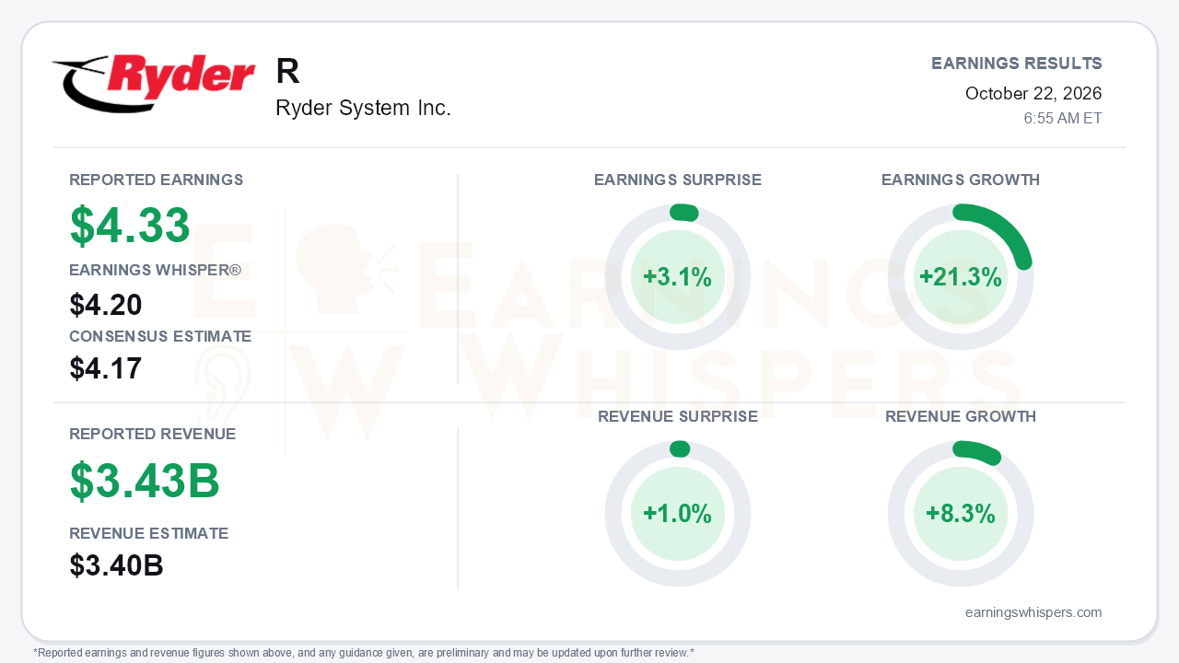Open the earningswhispers.com link
This screenshot has height=663, width=1179.
(x=1033, y=612)
